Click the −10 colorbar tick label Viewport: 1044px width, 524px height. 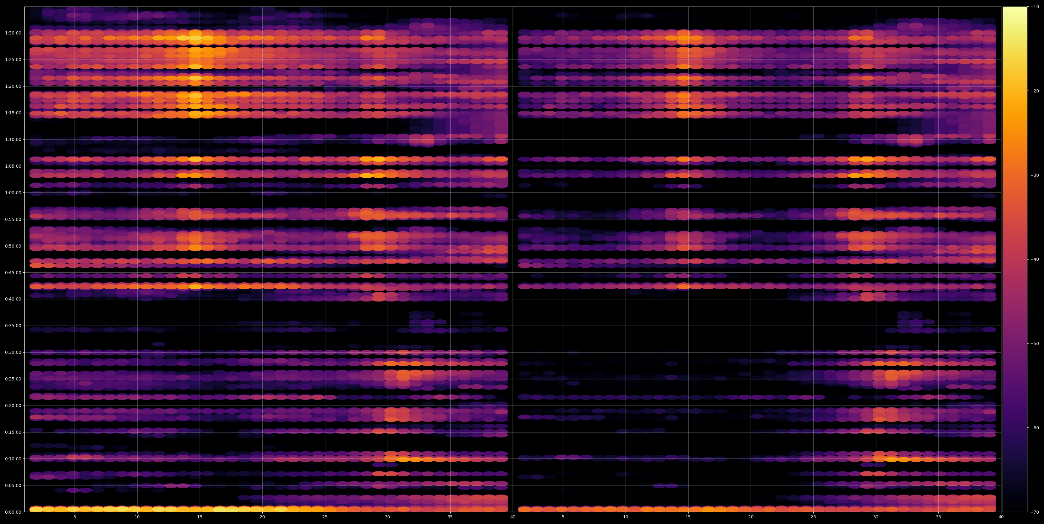pos(1035,7)
